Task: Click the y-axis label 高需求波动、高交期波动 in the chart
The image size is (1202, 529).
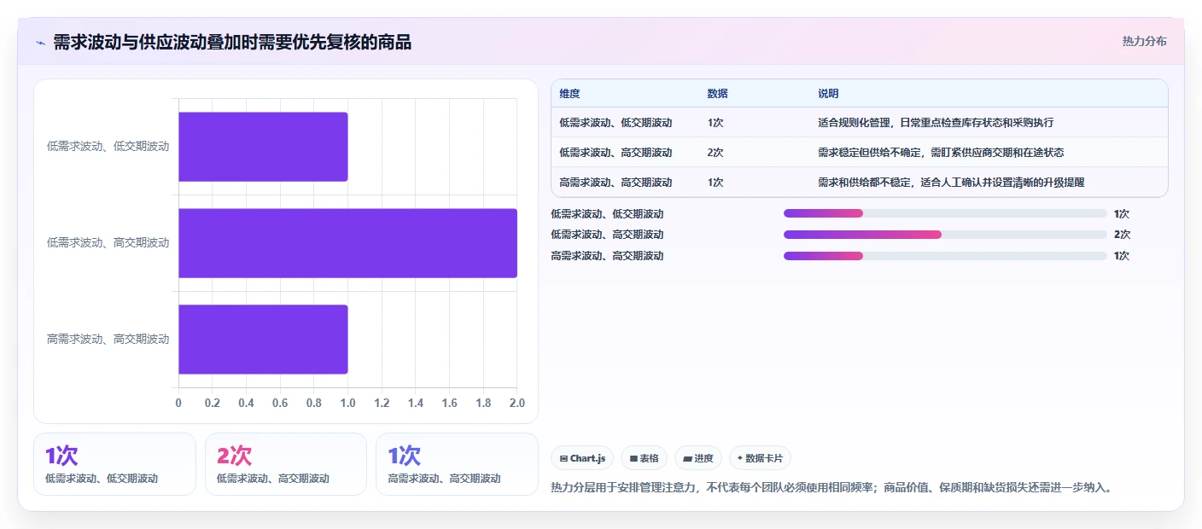Action: coord(108,340)
